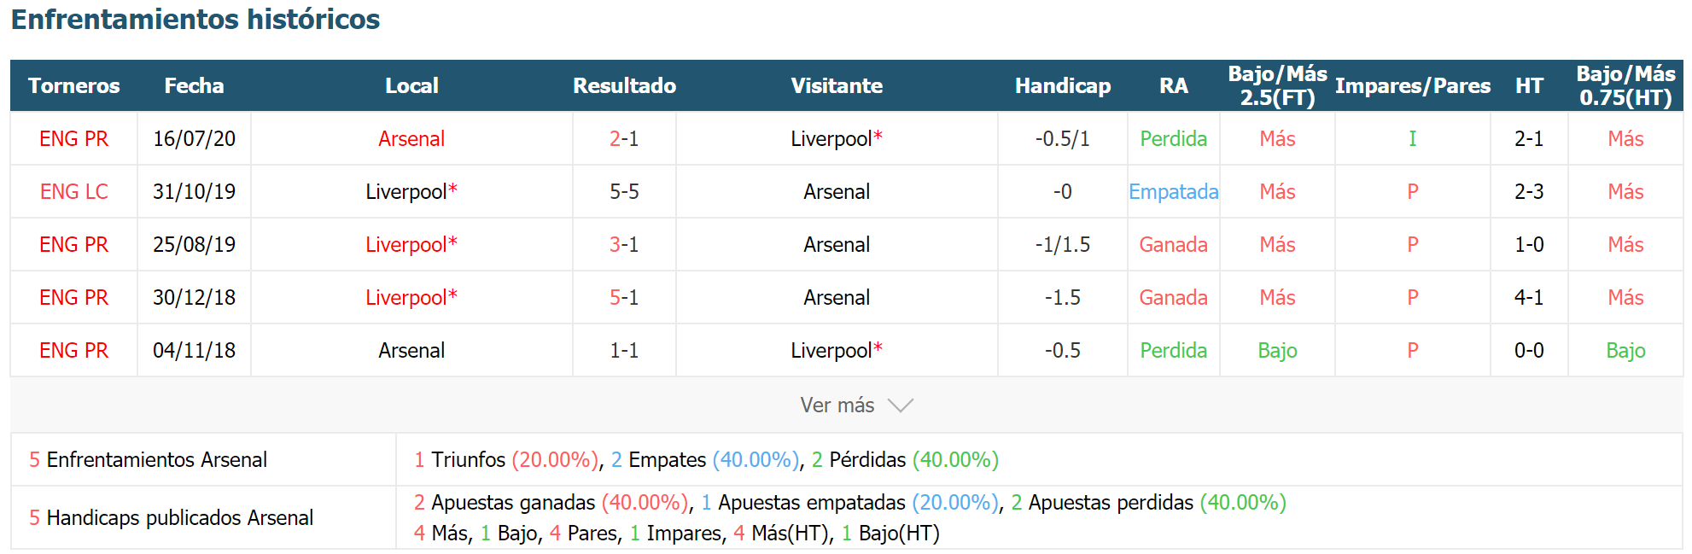
Task: Open the 5-1 result on 30/12/18
Action: [x=624, y=297]
